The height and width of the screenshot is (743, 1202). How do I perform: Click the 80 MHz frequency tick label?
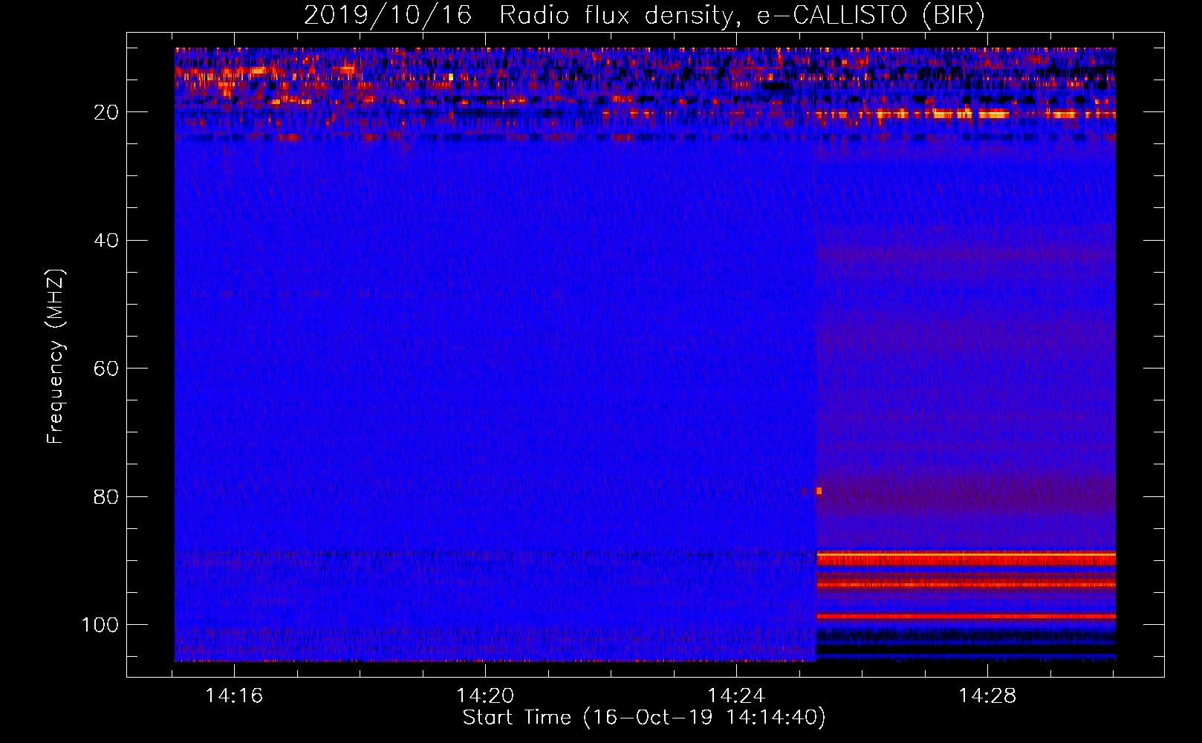[x=107, y=496]
